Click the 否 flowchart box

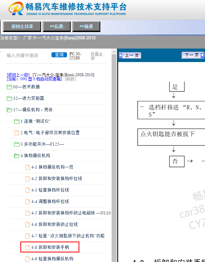pos(177,162)
